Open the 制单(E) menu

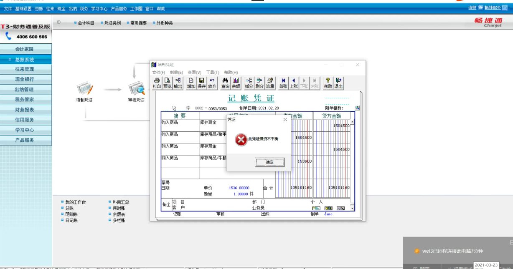176,73
